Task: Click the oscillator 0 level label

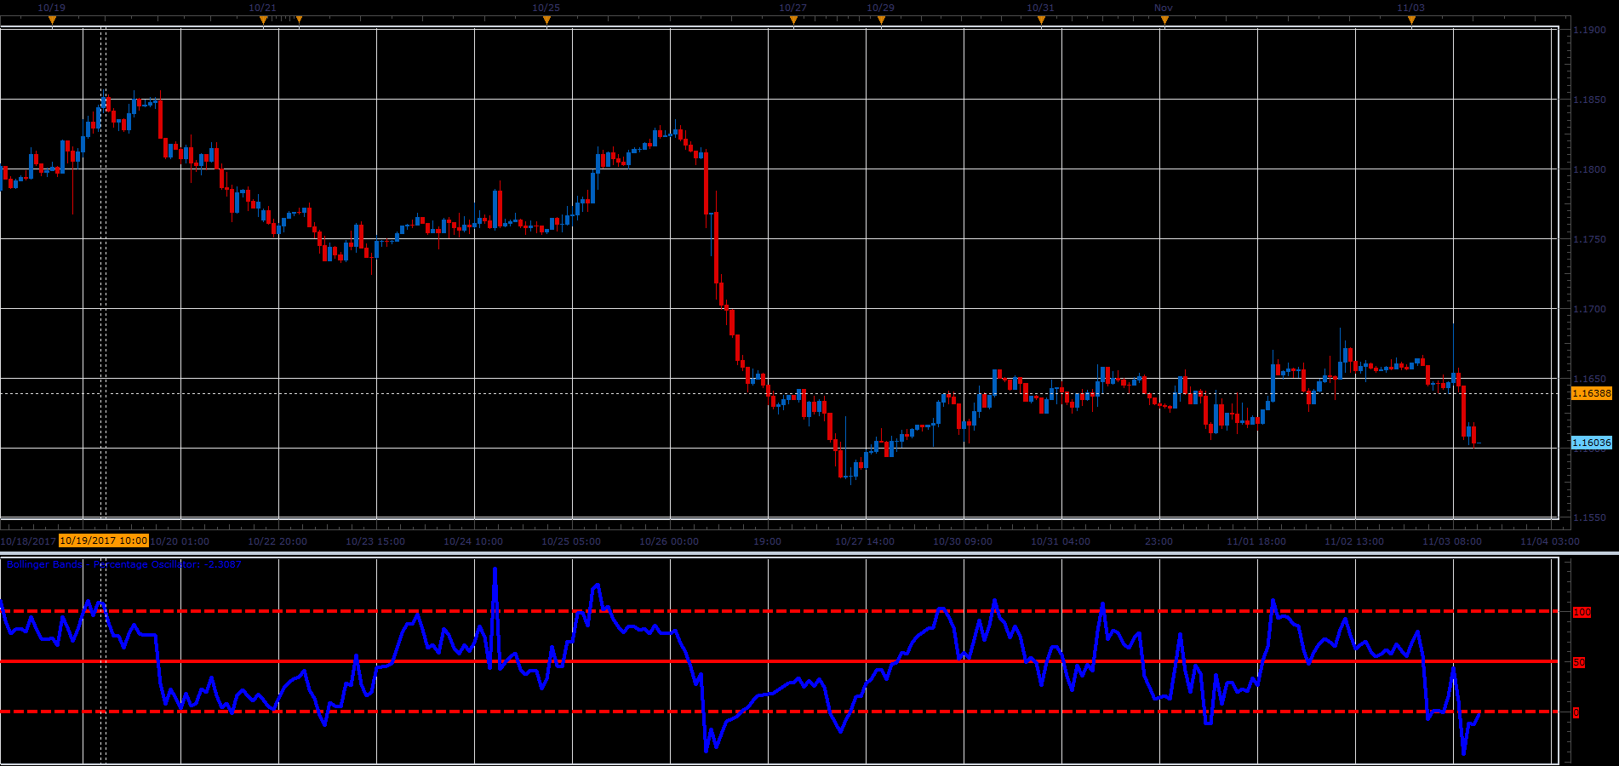Action: click(x=1576, y=713)
